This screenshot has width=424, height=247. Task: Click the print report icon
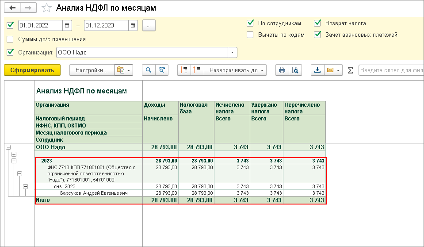tap(281, 70)
